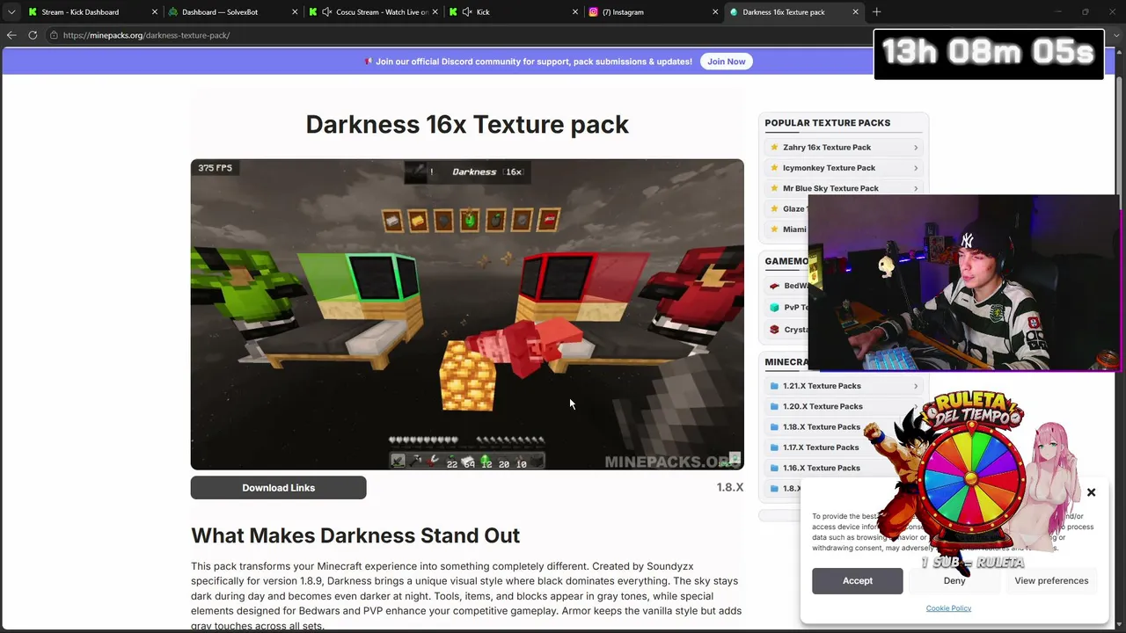Viewport: 1126px width, 633px height.
Task: Click the 1.17.X folder icon
Action: [x=774, y=447]
